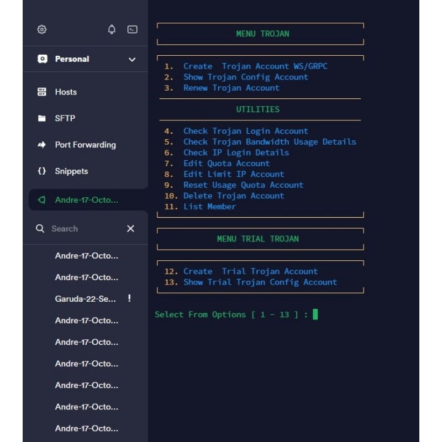This screenshot has width=442, height=442.
Task: Click the 'Select From Options' prompt cursor
Action: click(x=315, y=314)
